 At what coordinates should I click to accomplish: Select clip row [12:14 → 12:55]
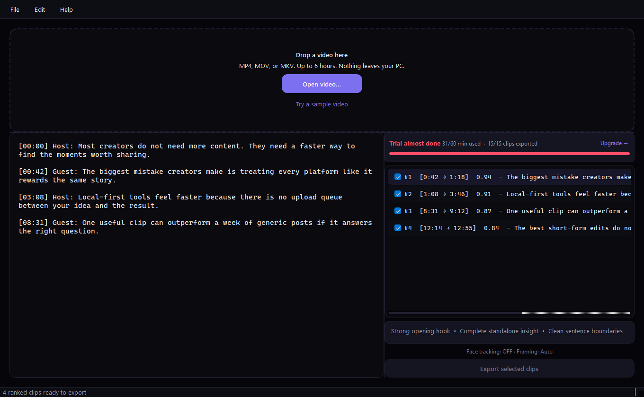click(x=510, y=228)
